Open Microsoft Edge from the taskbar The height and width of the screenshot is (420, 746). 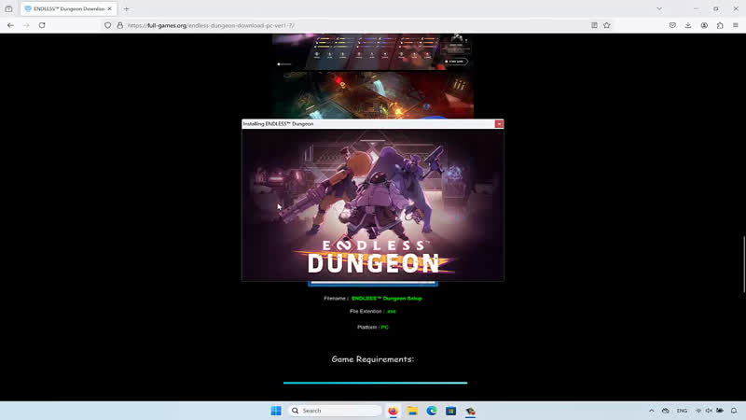click(432, 411)
